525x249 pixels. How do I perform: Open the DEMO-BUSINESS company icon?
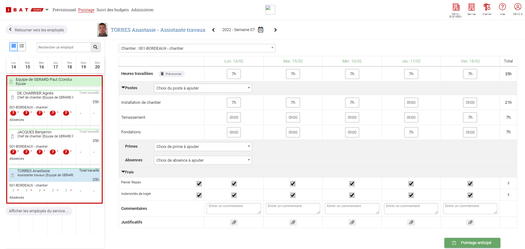coord(456,7)
